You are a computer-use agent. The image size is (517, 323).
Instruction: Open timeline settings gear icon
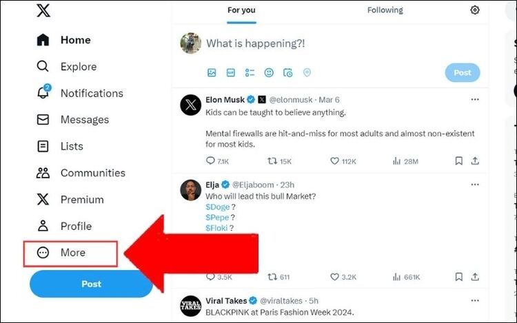474,10
